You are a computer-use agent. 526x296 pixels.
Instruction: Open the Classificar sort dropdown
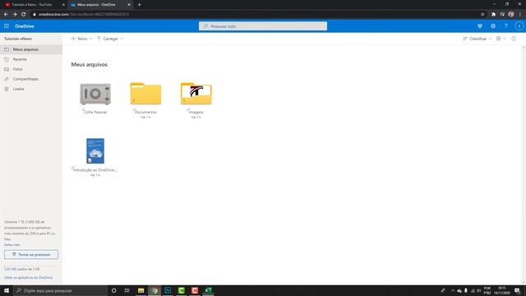coord(478,39)
